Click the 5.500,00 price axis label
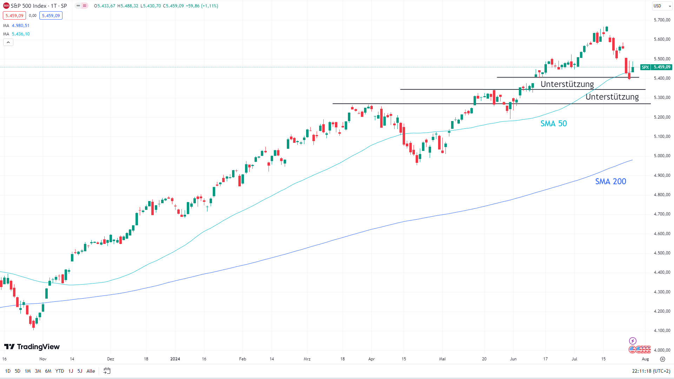The width and height of the screenshot is (674, 379). click(662, 59)
